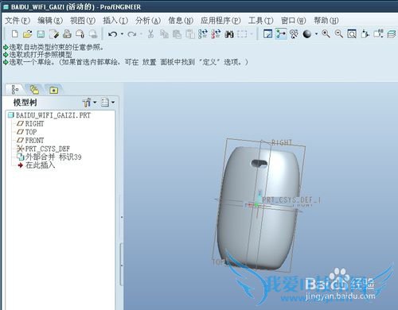Click the TOP plane label in viewport
Screen dimensions: 398x310
click(218, 262)
